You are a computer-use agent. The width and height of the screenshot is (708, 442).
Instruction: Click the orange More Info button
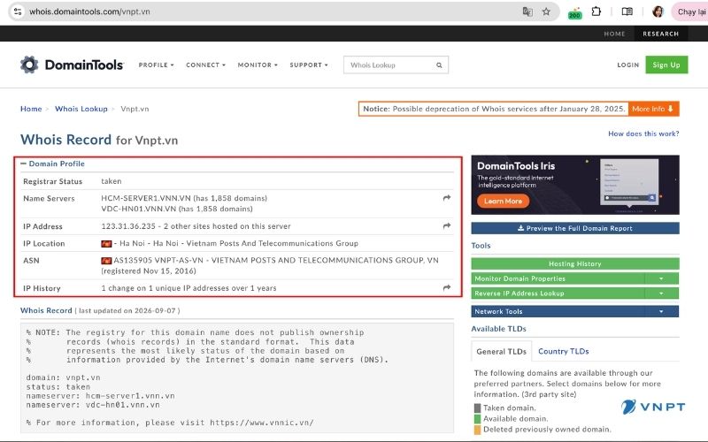[x=653, y=109]
